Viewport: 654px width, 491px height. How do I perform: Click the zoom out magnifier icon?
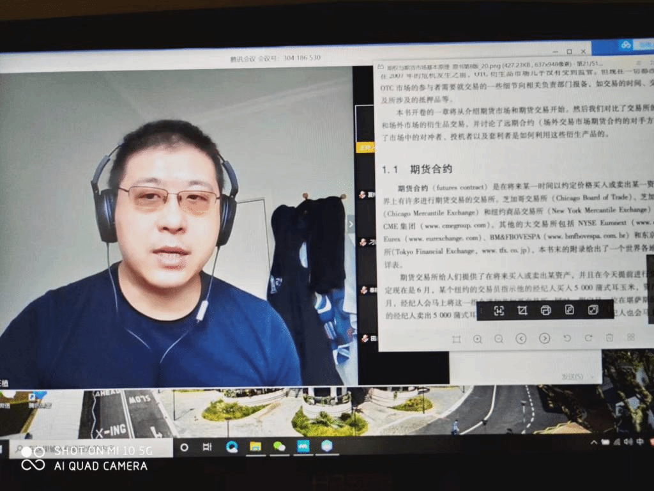tap(499, 339)
